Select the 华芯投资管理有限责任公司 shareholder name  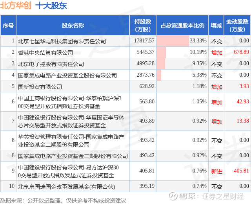pyautogui.click(x=71, y=141)
